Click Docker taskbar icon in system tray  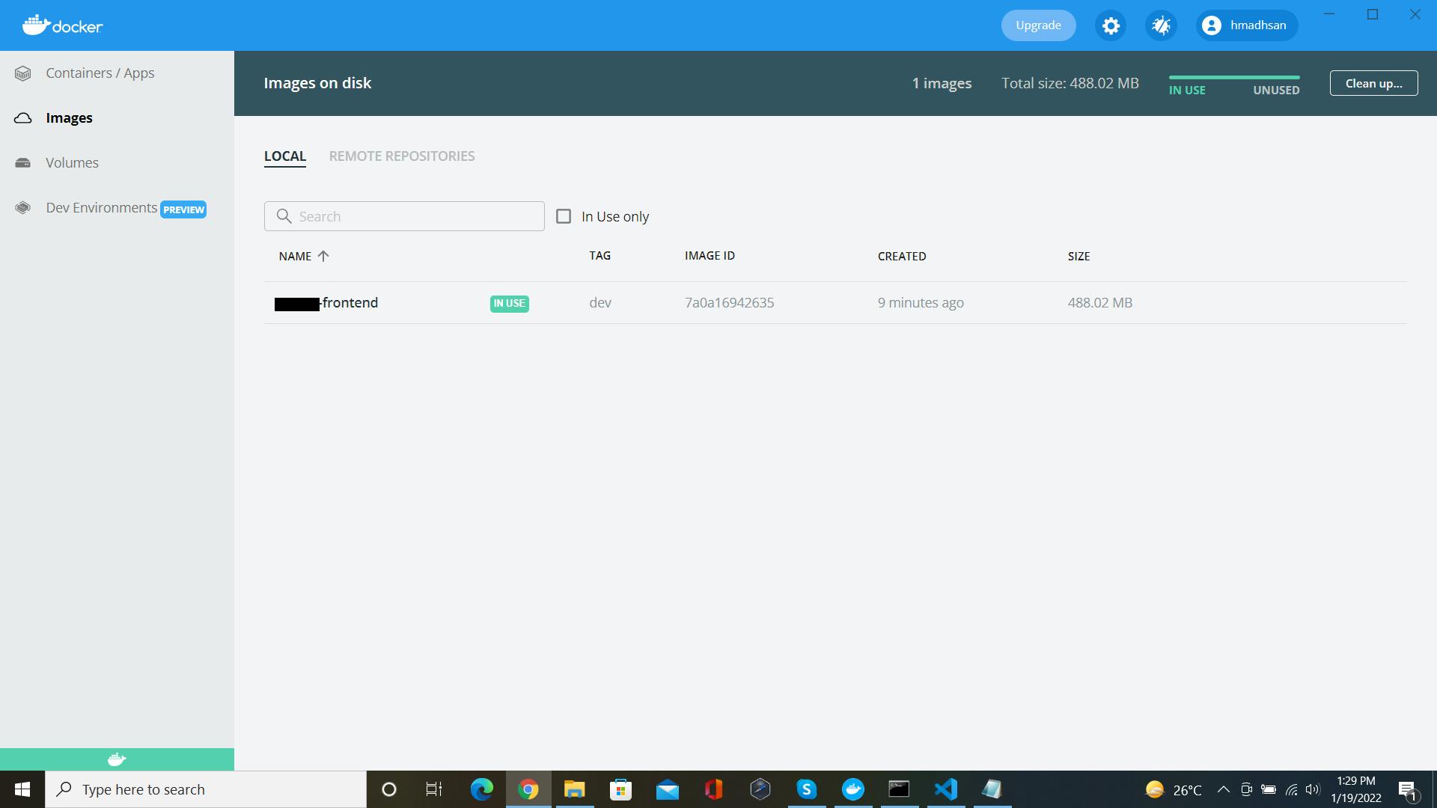(852, 789)
